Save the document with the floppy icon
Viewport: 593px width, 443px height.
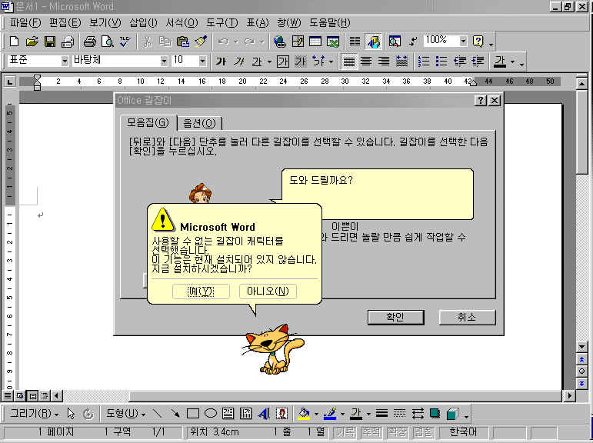(x=50, y=42)
